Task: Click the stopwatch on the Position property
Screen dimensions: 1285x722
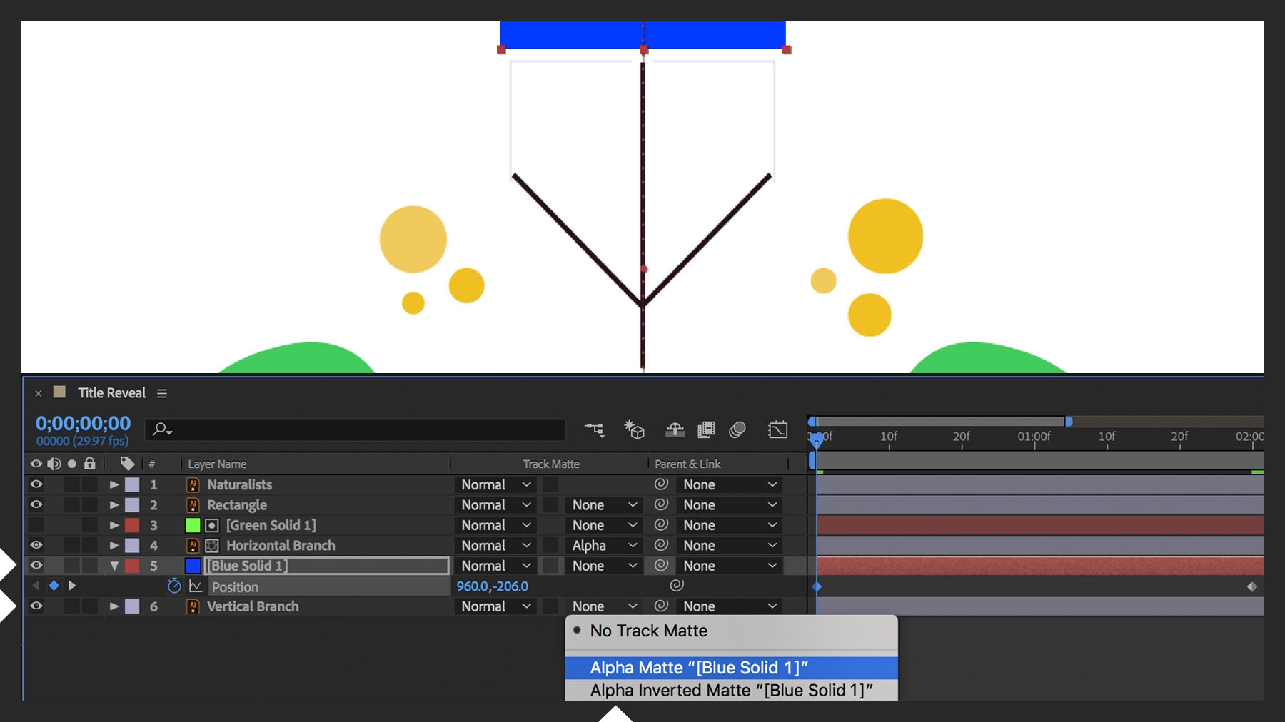Action: pyautogui.click(x=172, y=586)
